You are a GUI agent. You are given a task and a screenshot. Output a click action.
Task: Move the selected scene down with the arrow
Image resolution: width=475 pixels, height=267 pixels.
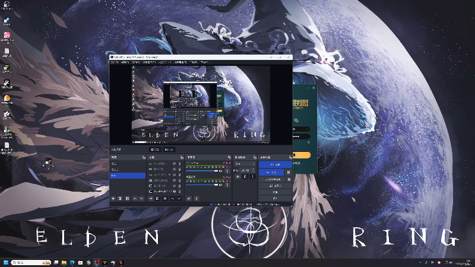point(141,199)
